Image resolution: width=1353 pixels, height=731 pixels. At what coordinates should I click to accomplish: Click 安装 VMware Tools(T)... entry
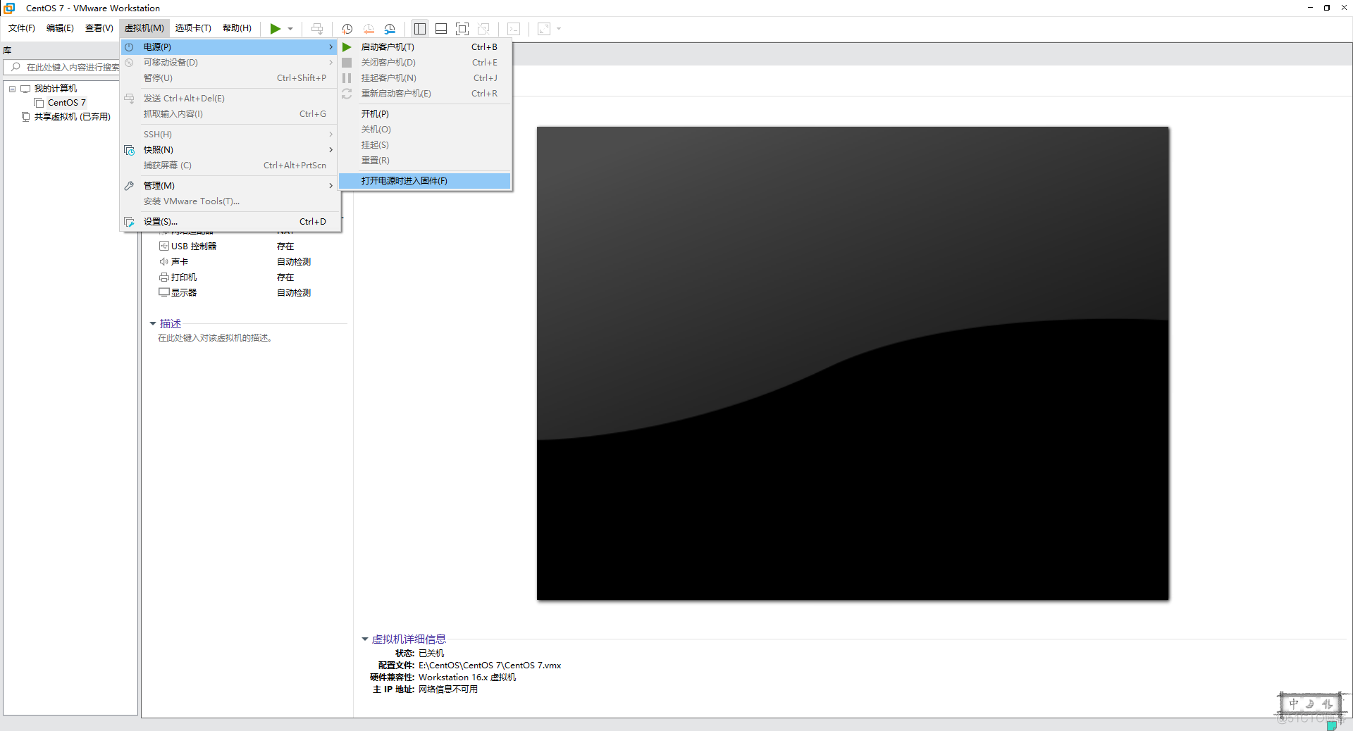pyautogui.click(x=228, y=201)
